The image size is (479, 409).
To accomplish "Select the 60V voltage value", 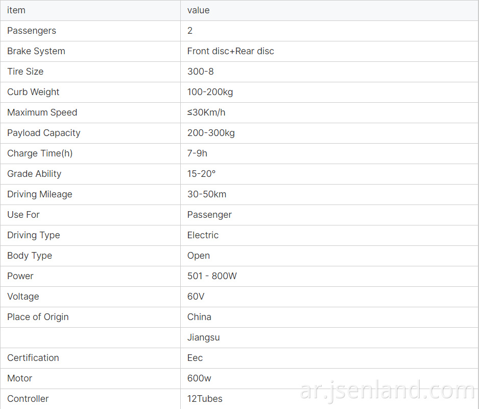I will click(196, 297).
